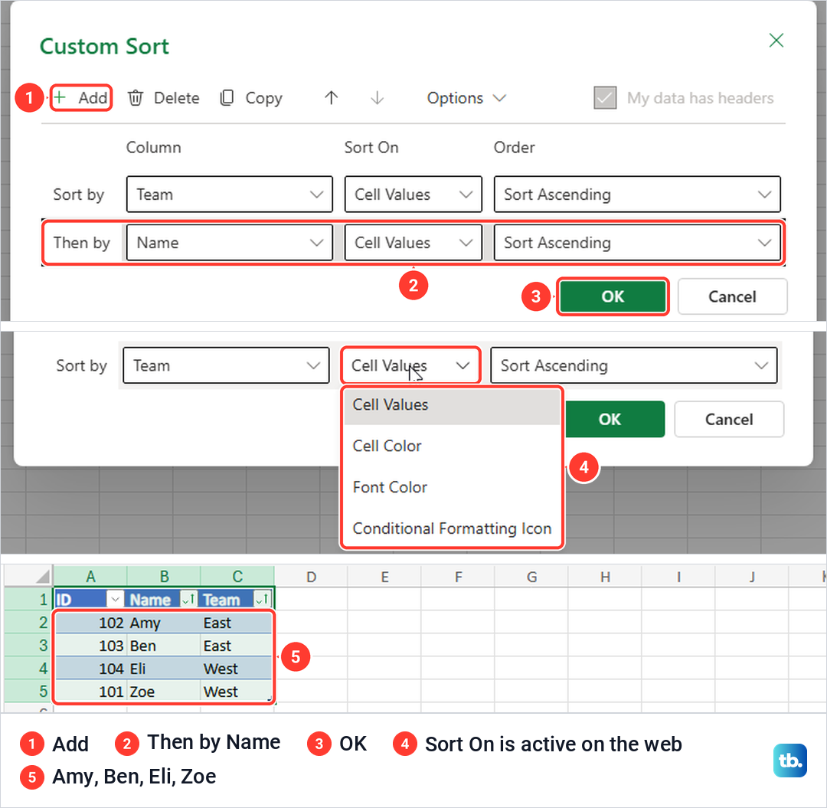827x808 pixels.
Task: Click Team cell in Amy's row
Action: [x=237, y=623]
